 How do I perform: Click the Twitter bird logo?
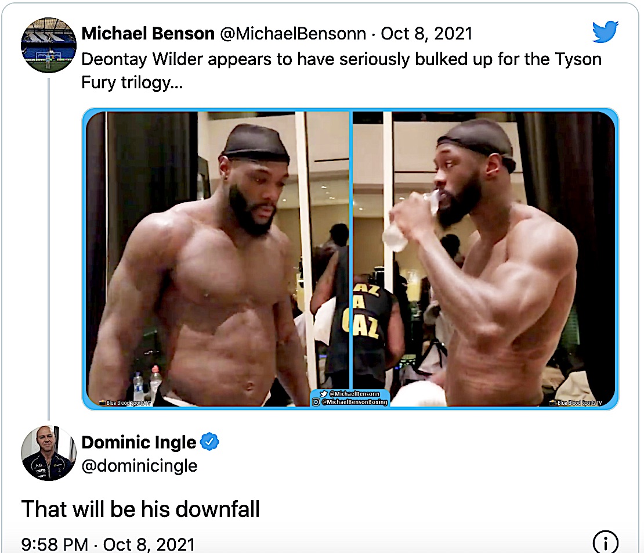tap(605, 32)
